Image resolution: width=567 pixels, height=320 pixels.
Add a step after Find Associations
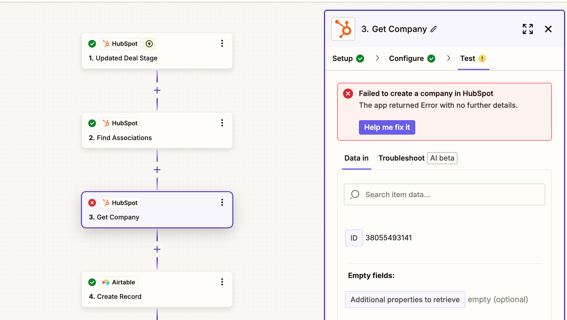pos(157,170)
